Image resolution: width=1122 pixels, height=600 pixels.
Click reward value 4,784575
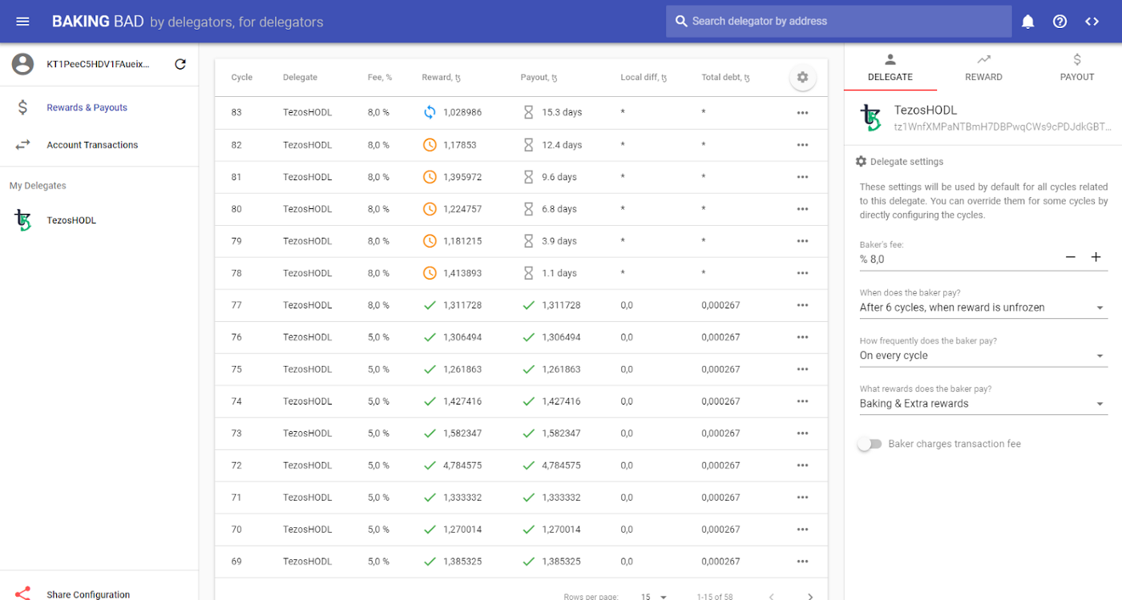click(462, 465)
